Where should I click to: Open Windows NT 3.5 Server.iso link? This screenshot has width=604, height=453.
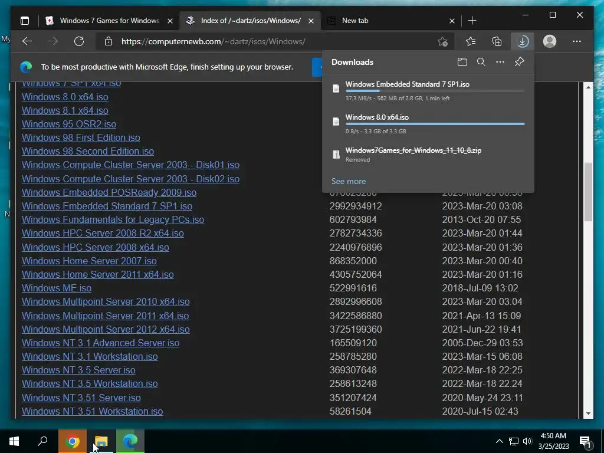78,370
